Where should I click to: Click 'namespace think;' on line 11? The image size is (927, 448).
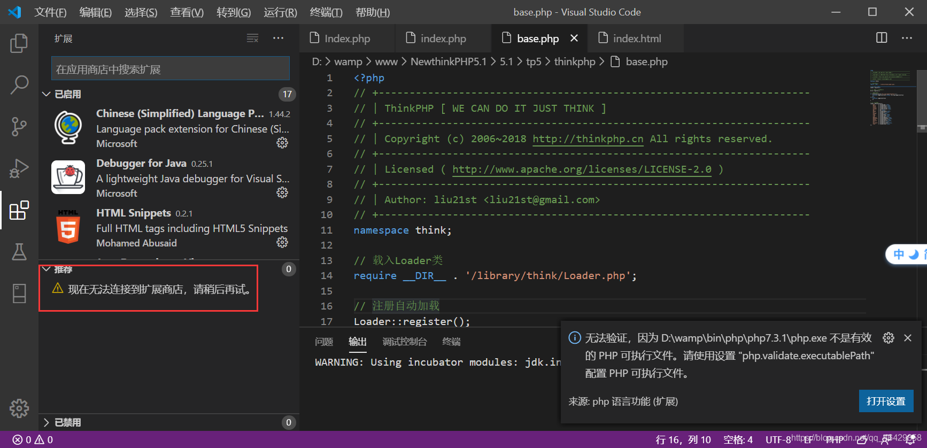403,230
